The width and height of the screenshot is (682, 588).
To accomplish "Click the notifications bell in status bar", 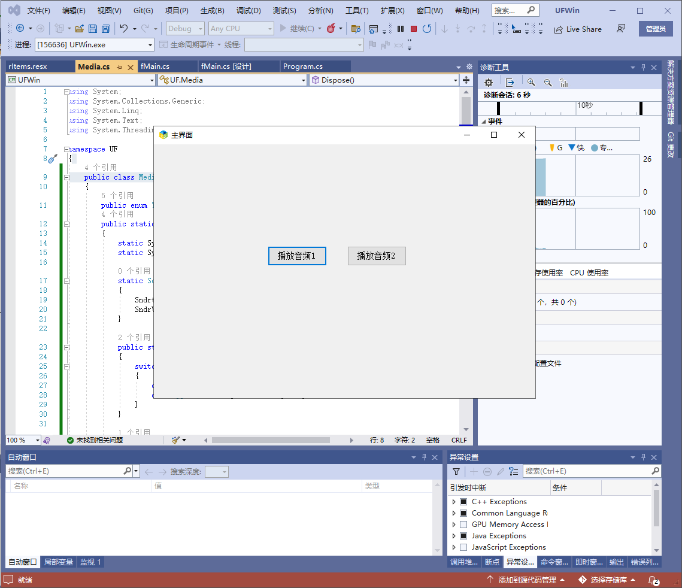I will (653, 580).
